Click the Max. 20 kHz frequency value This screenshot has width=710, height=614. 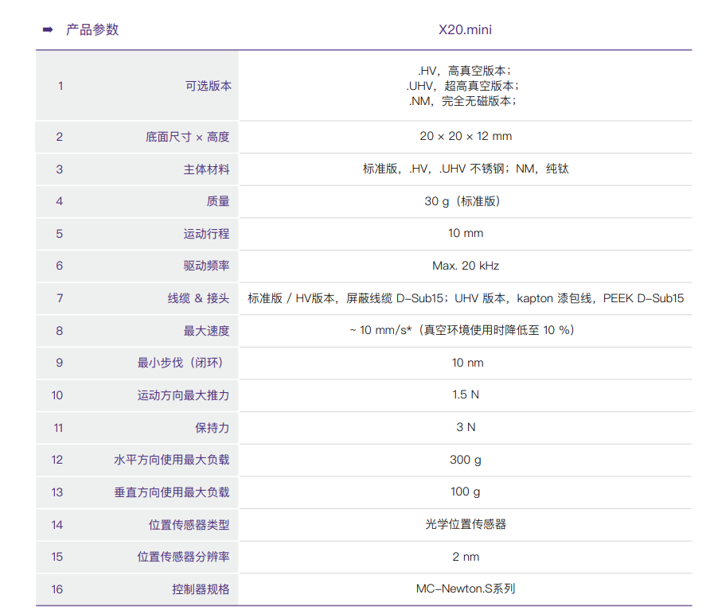point(466,266)
